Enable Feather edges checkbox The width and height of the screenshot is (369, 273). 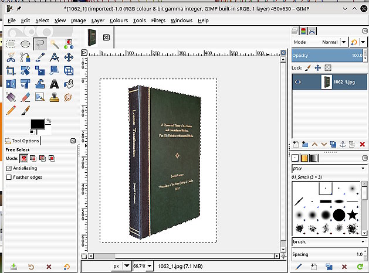(x=9, y=177)
